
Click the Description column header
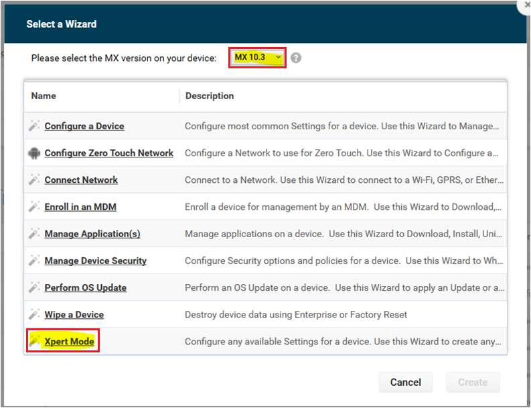[x=210, y=96]
